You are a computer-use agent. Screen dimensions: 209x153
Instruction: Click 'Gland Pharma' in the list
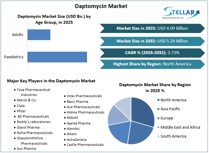point(28,127)
